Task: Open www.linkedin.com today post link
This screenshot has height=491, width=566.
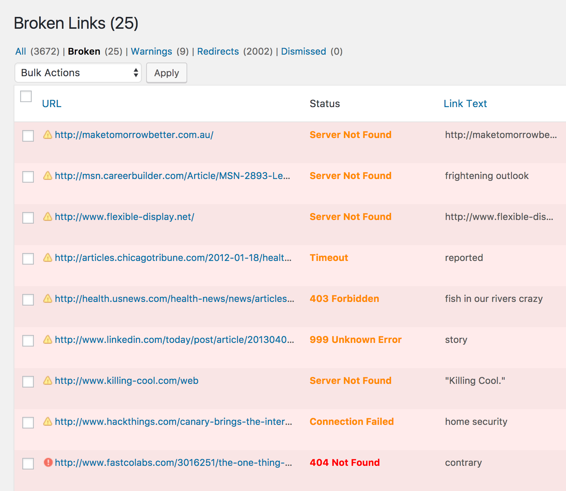Action: (175, 340)
